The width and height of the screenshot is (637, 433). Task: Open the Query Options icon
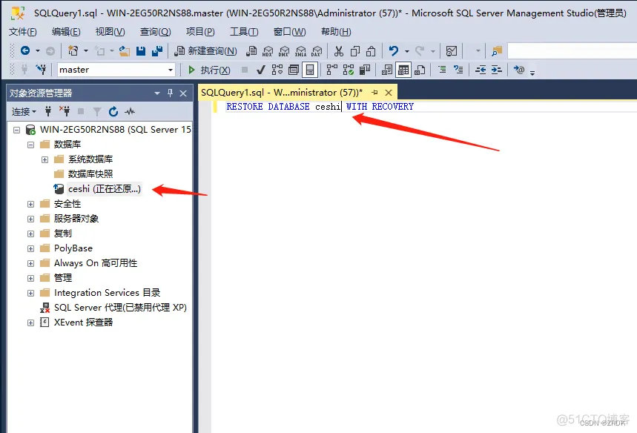(x=294, y=70)
